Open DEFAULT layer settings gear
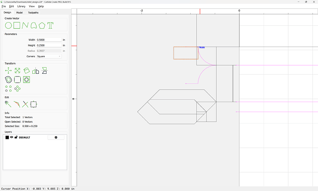 pyautogui.click(x=56, y=137)
